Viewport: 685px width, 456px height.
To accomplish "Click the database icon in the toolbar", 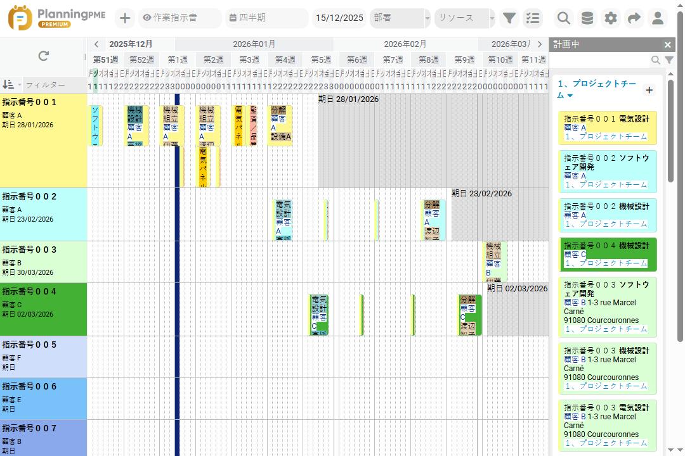I will (587, 18).
